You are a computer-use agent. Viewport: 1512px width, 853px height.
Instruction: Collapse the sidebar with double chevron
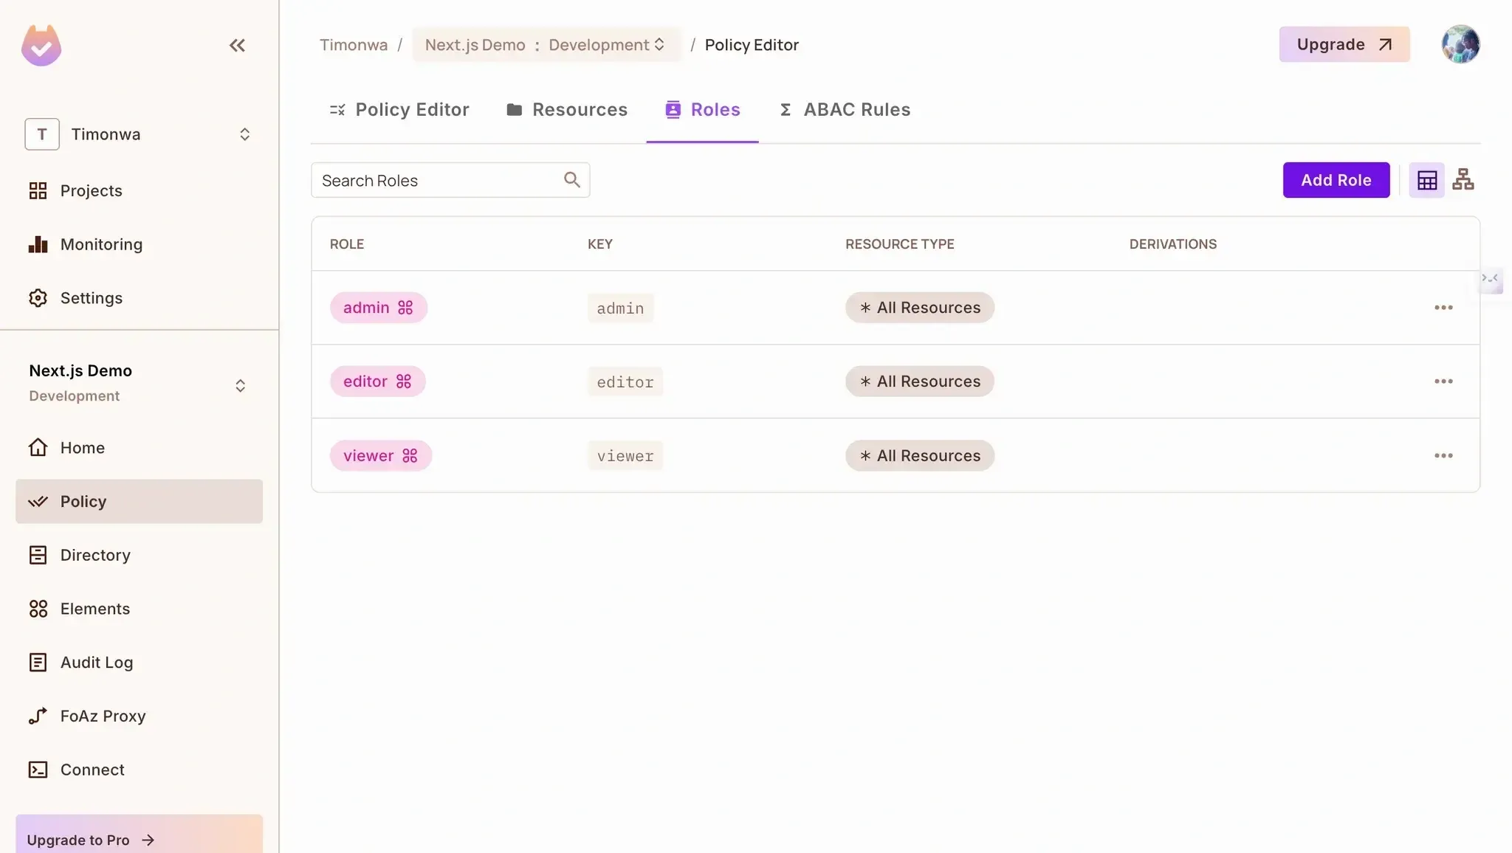(x=236, y=46)
